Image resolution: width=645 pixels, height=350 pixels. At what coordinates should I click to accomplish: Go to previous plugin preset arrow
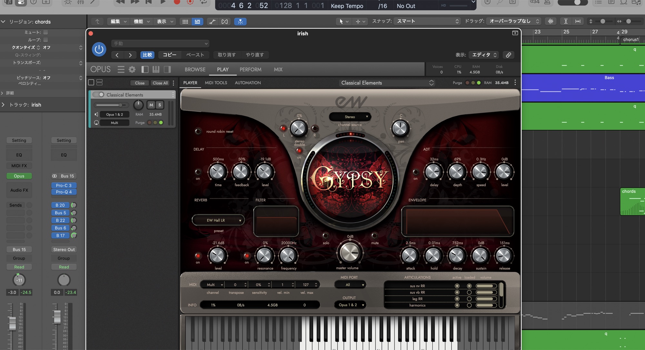(x=117, y=55)
